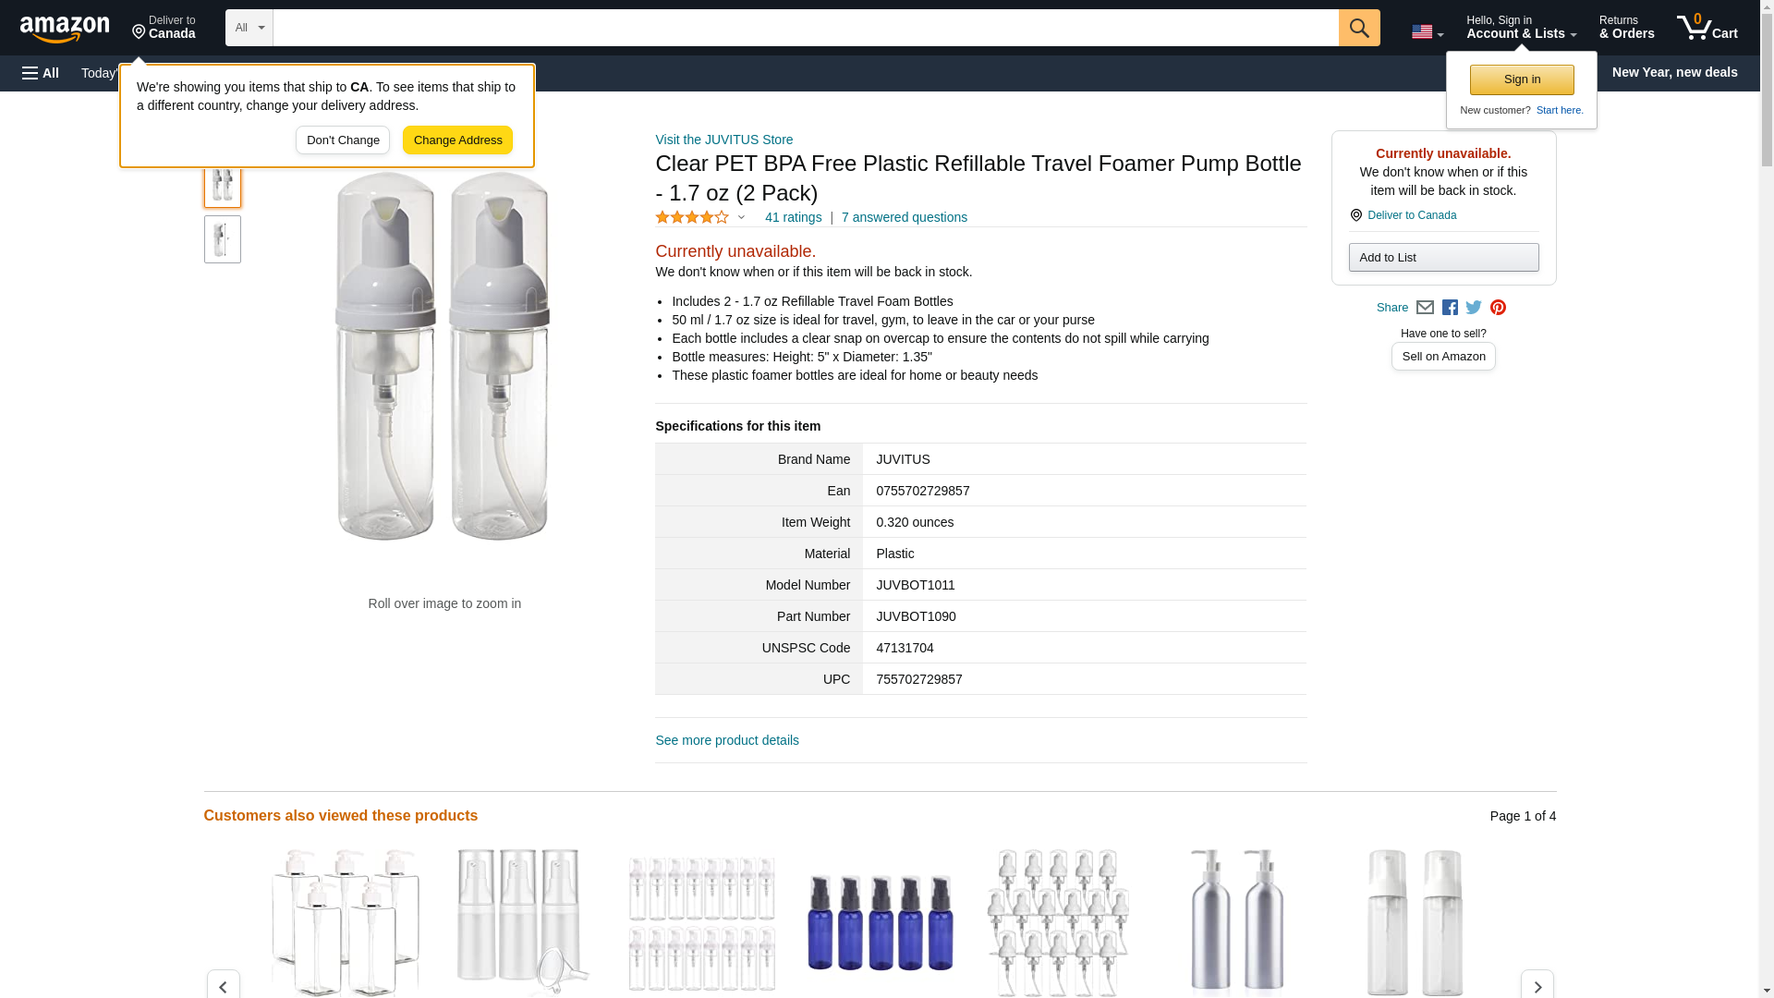Image resolution: width=1774 pixels, height=998 pixels.
Task: Go to next carousel page arrow
Action: click(x=1537, y=986)
